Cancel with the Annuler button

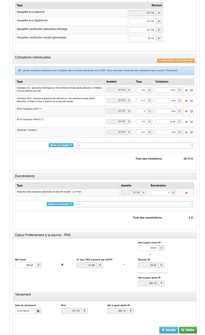point(169,330)
